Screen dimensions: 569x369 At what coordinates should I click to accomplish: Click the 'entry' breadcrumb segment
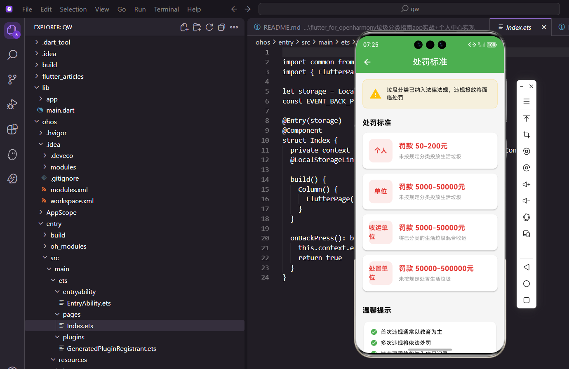pyautogui.click(x=286, y=42)
